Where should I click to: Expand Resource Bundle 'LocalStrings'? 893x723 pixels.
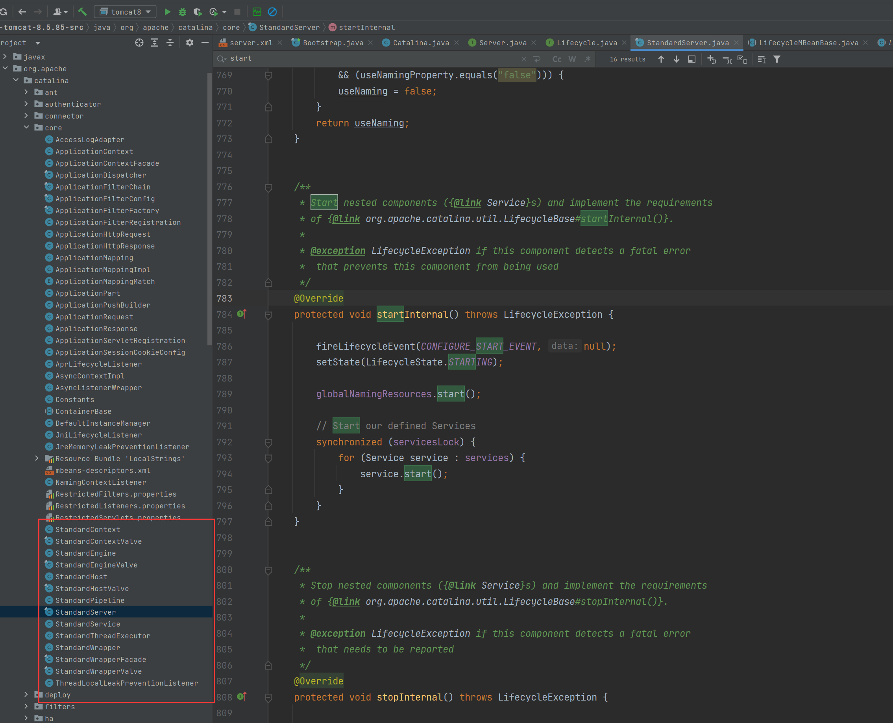click(37, 458)
